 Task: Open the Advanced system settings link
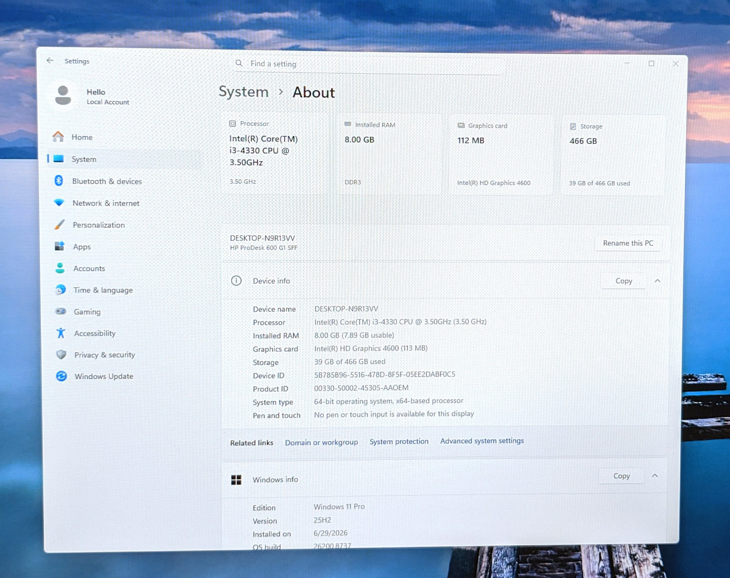[x=482, y=441]
